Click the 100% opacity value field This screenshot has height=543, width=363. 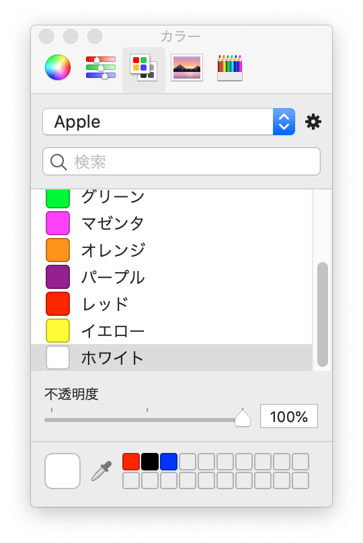[289, 416]
